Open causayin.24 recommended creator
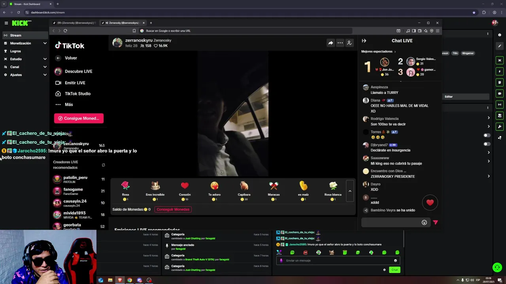The height and width of the screenshot is (284, 506). point(79,203)
